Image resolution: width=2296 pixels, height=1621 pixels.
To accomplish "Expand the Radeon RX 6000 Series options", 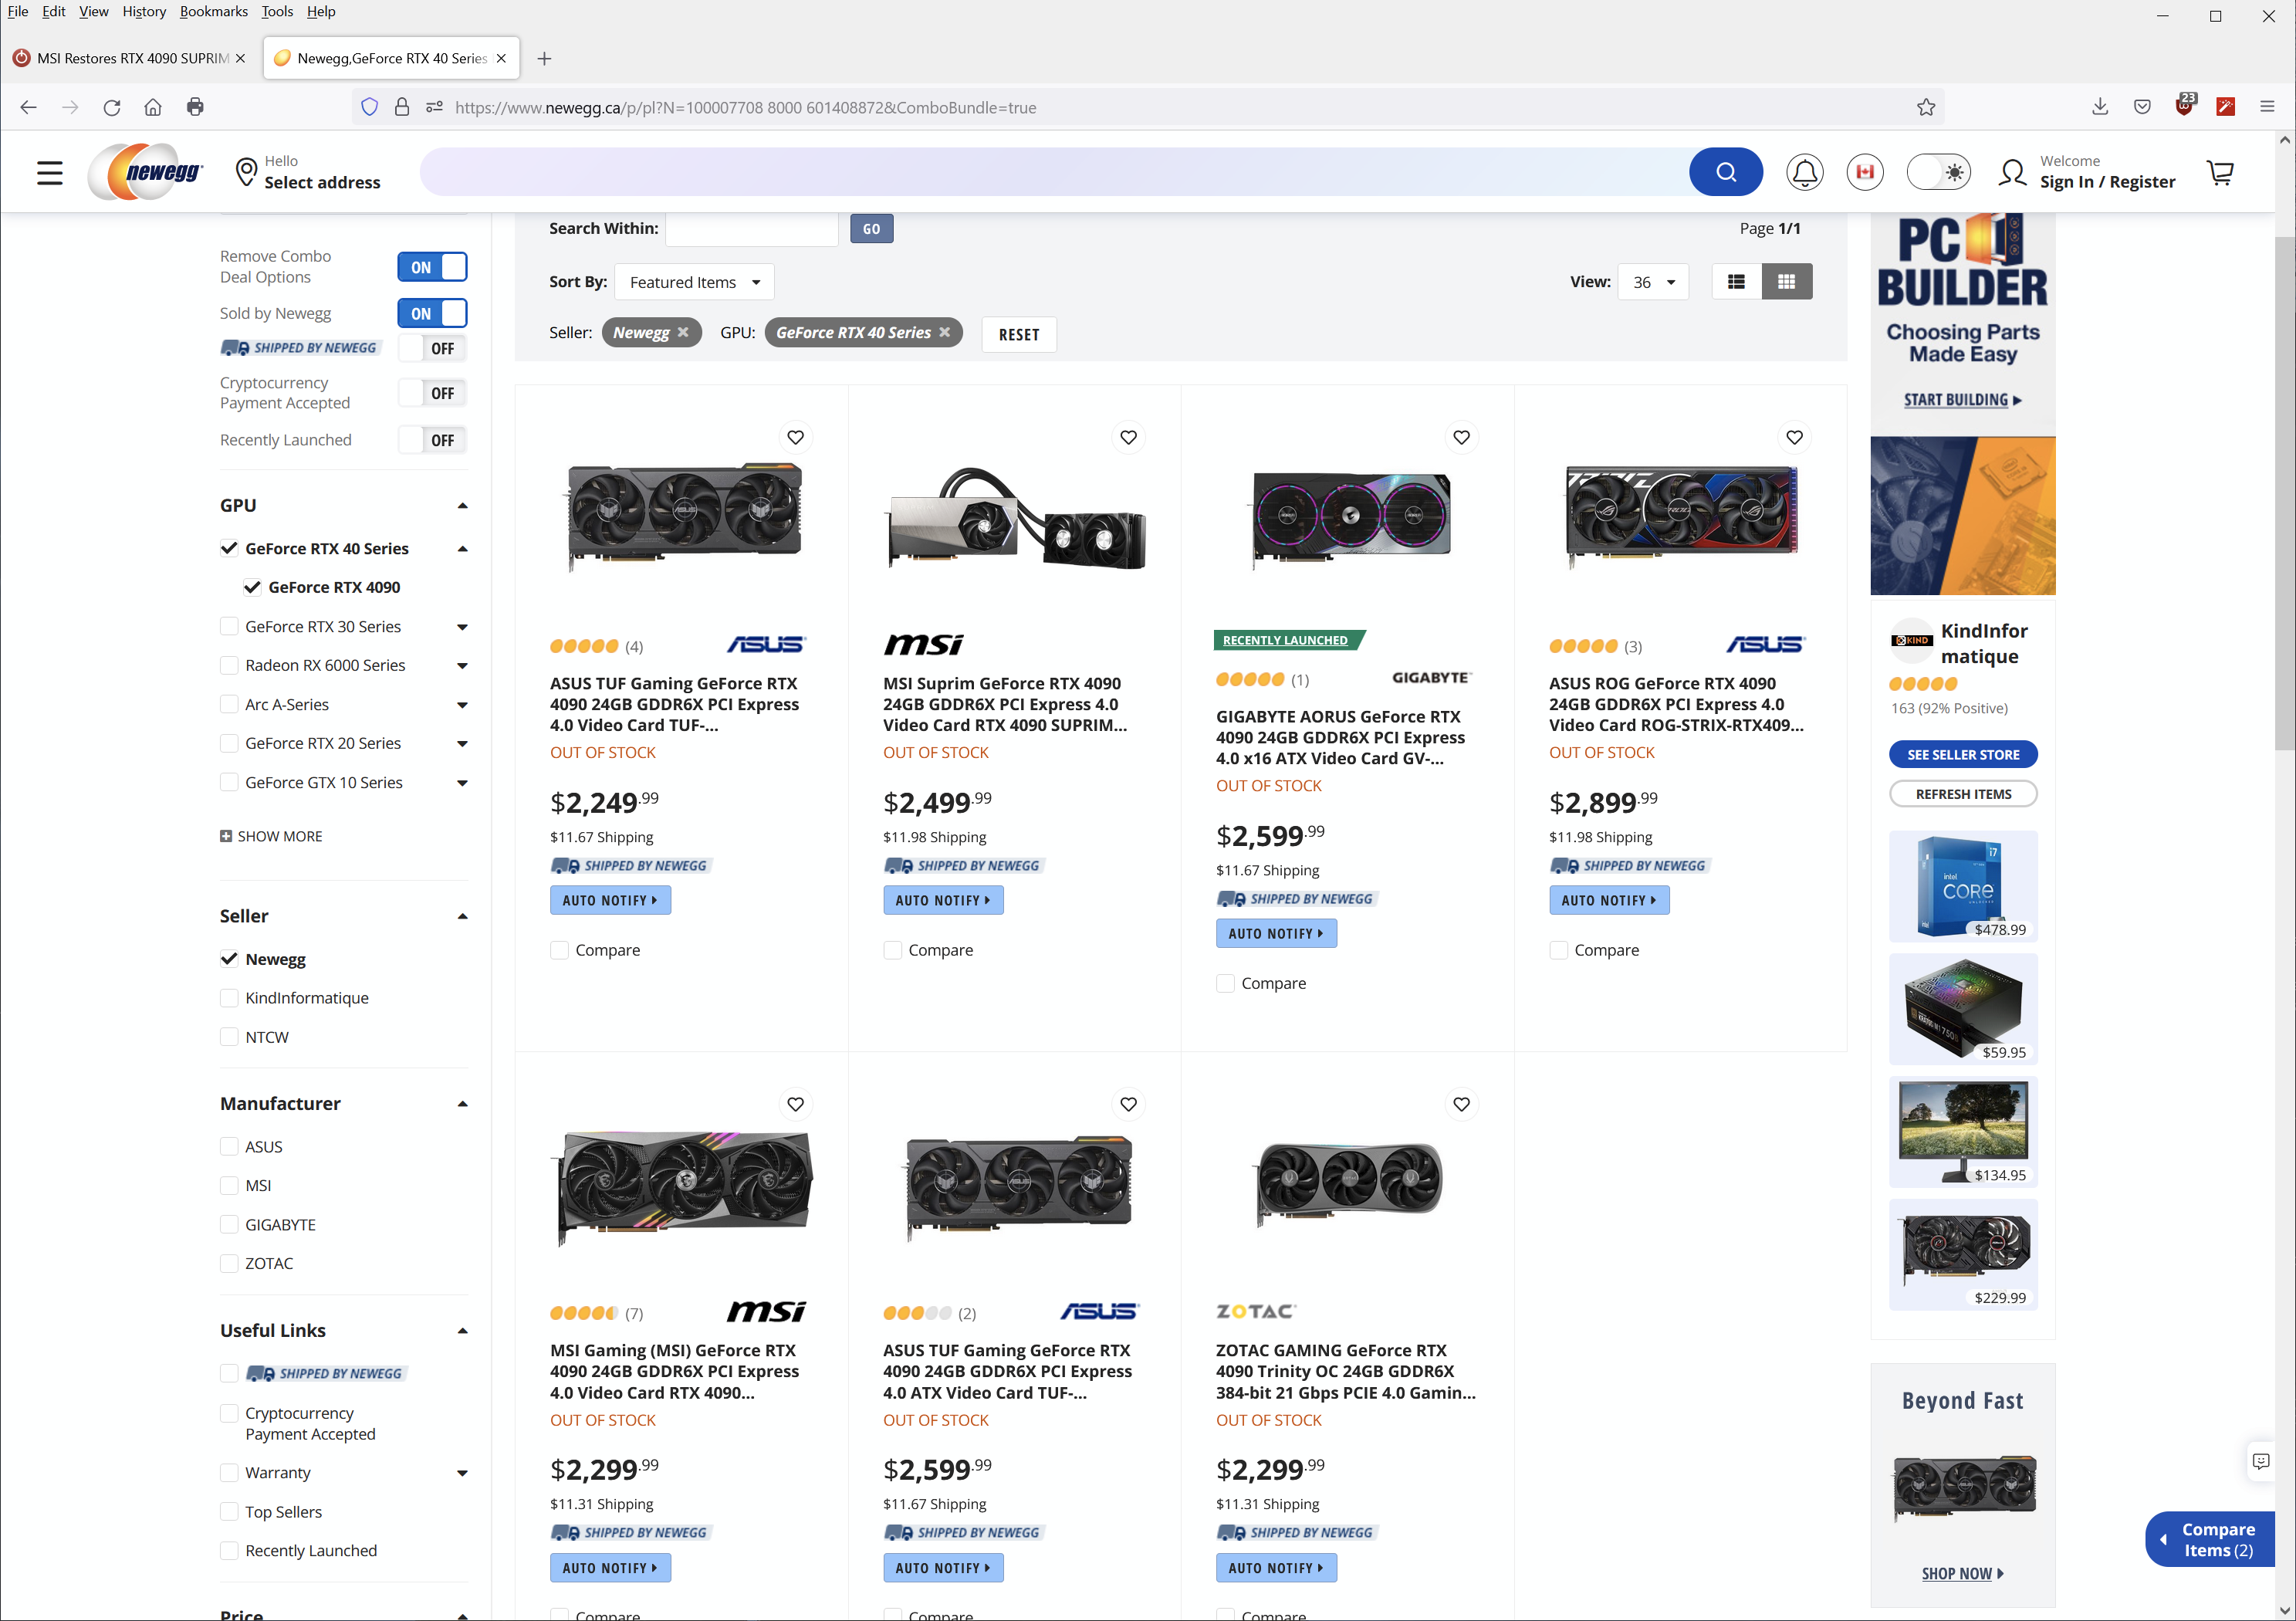I will coord(462,666).
